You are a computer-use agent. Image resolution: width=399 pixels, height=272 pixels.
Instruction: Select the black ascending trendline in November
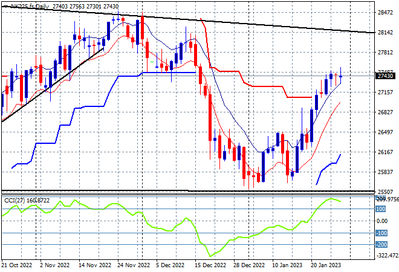click(x=53, y=85)
